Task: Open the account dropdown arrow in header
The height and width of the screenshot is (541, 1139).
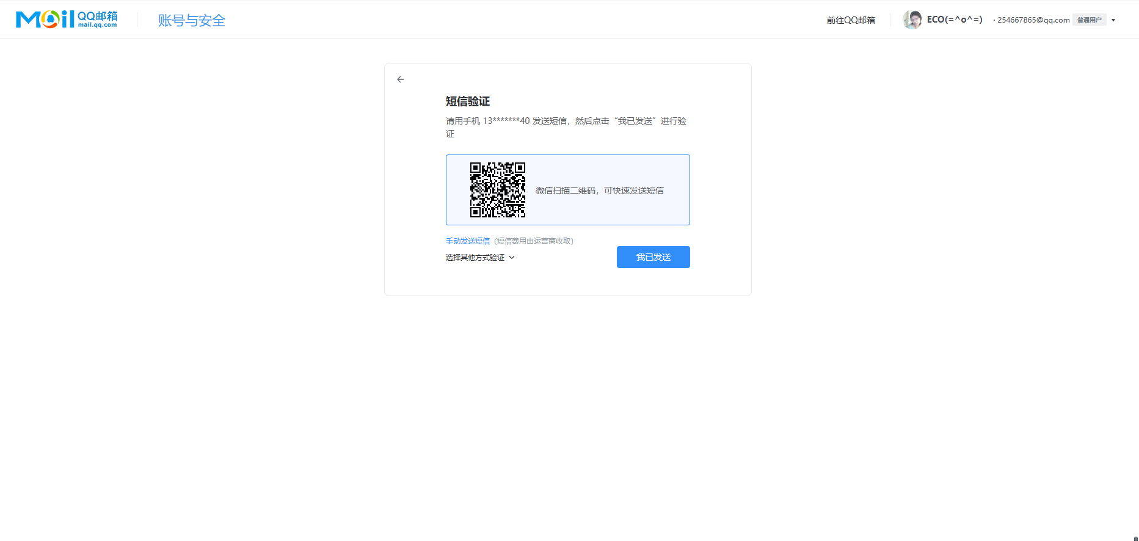Action: pos(1113,20)
